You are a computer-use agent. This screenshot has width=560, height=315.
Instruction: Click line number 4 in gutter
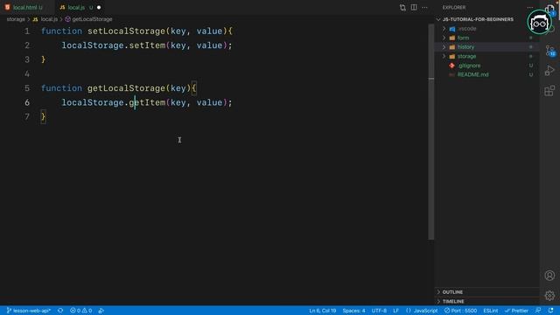click(x=27, y=73)
